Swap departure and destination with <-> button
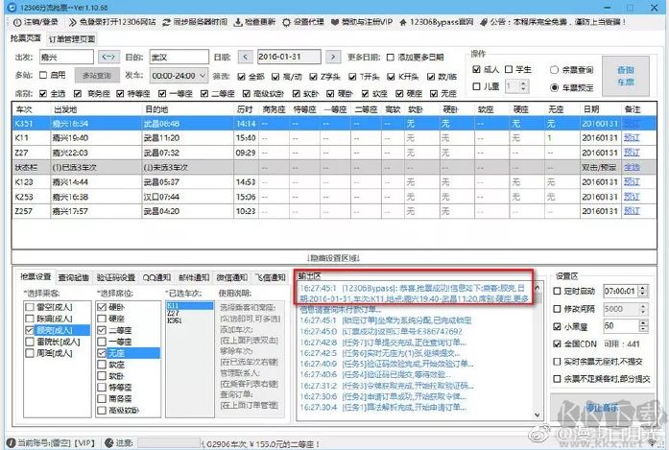The width and height of the screenshot is (669, 450). pyautogui.click(x=108, y=57)
